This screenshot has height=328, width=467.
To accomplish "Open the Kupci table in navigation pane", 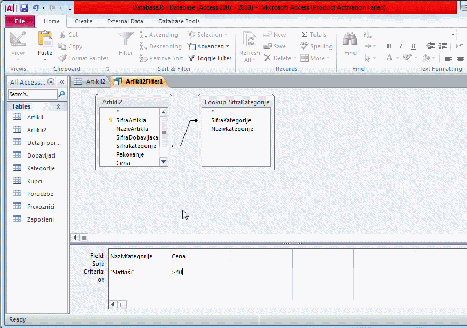I will pos(35,181).
